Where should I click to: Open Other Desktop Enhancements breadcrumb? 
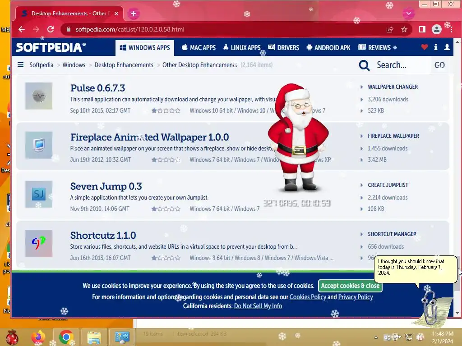click(199, 65)
